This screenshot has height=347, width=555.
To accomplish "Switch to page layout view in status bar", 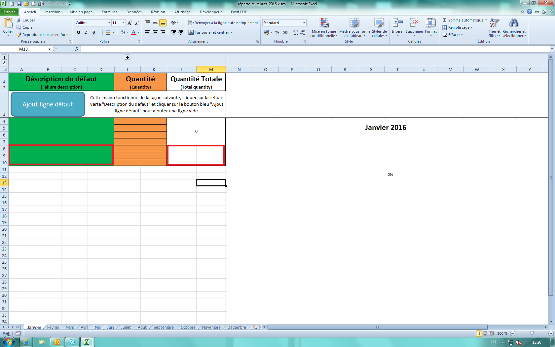I will click(485, 333).
